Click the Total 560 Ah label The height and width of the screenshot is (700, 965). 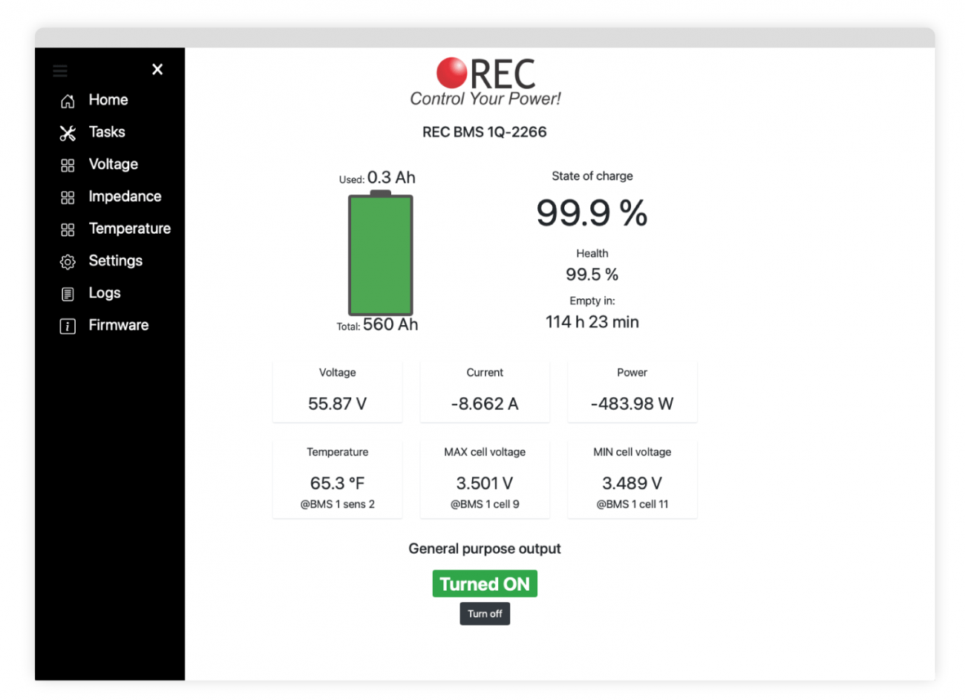point(377,325)
